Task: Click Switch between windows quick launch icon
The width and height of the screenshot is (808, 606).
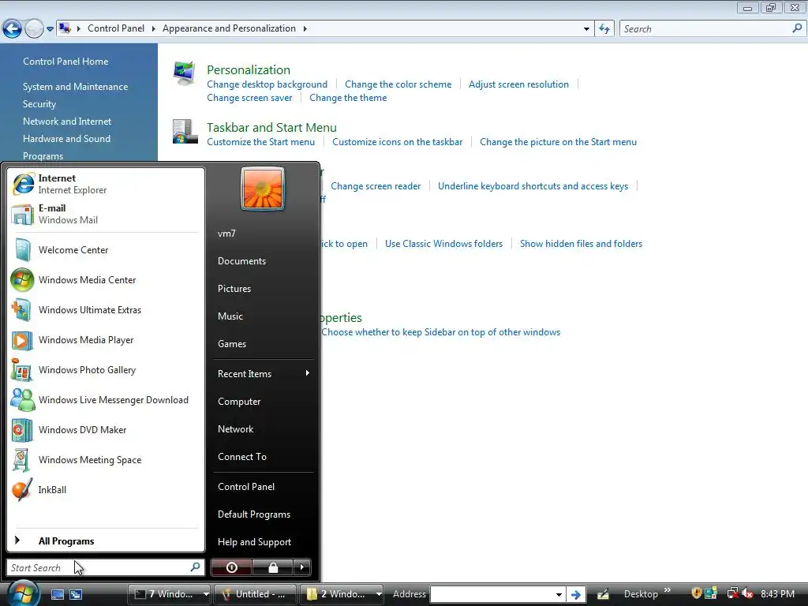Action: point(76,594)
